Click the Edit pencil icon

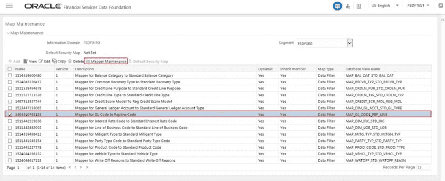pyautogui.click(x=41, y=61)
